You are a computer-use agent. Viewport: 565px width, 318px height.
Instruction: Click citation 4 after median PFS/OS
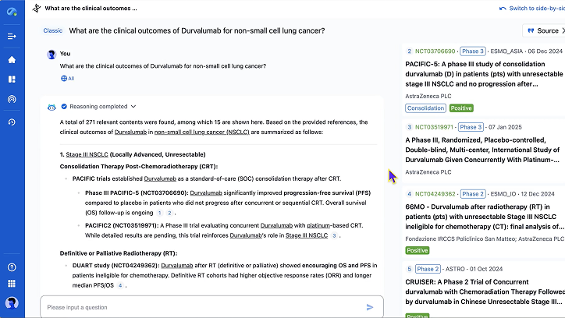pyautogui.click(x=120, y=285)
